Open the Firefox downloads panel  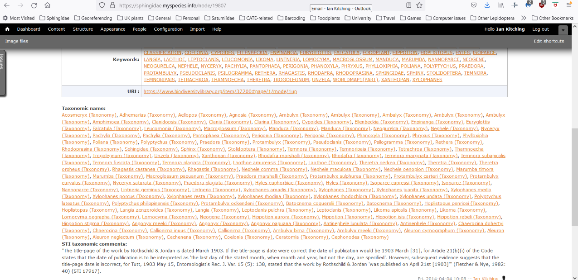click(487, 5)
